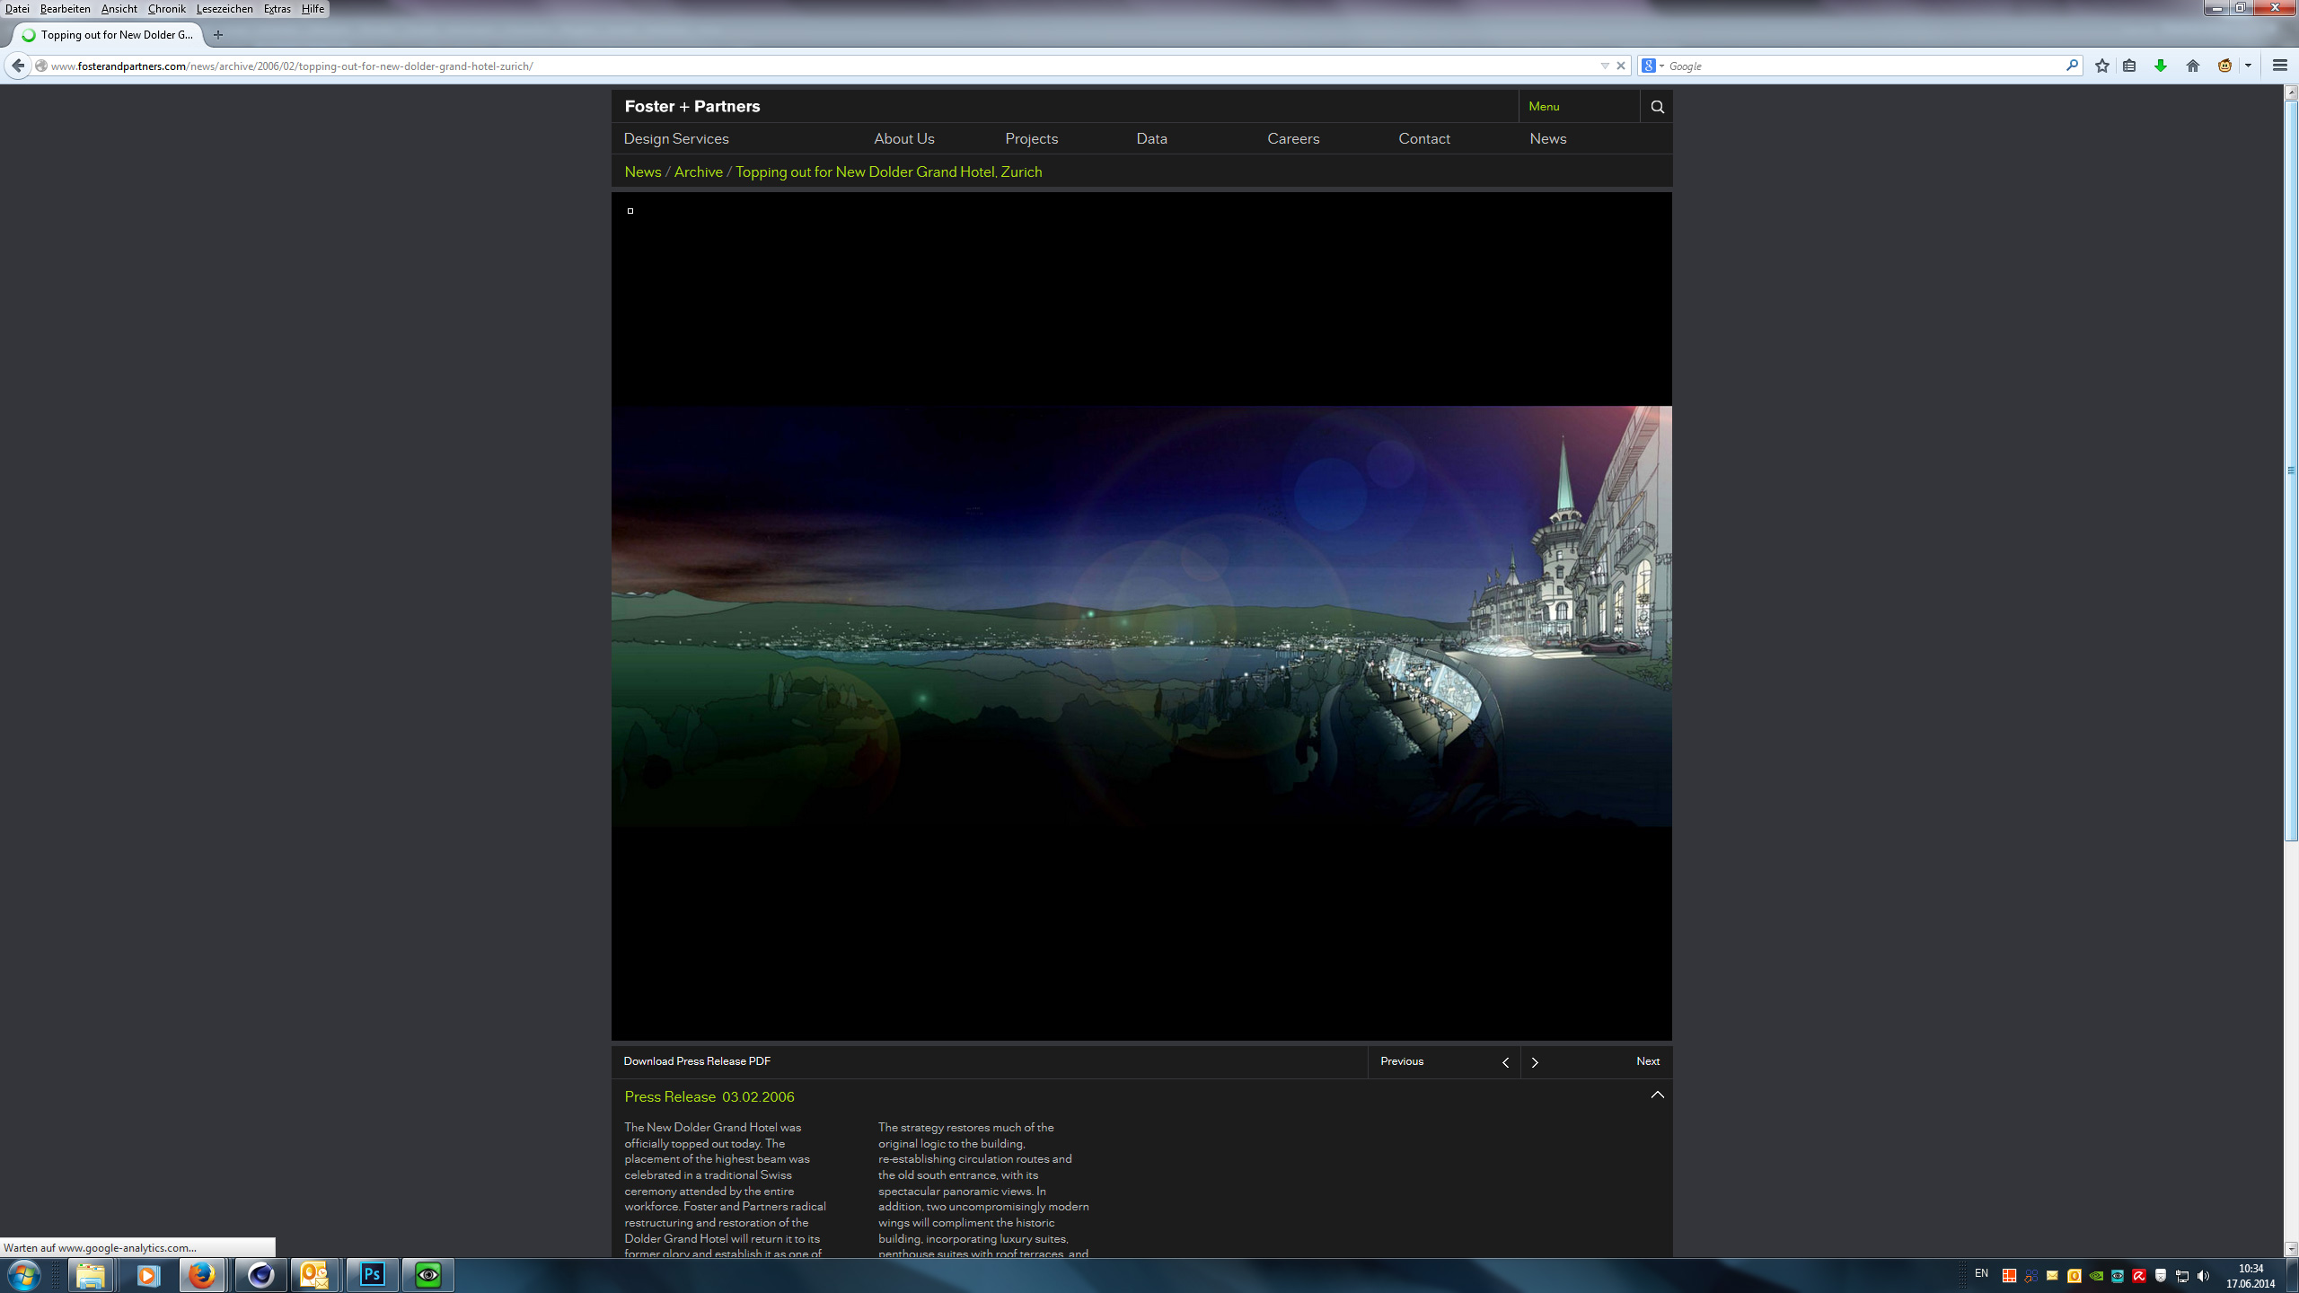Download Press Release PDF link
Screen dimensions: 2299x1293
697,1060
